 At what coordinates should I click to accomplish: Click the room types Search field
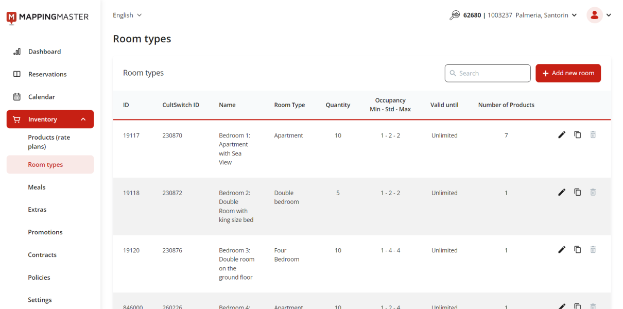(x=488, y=73)
